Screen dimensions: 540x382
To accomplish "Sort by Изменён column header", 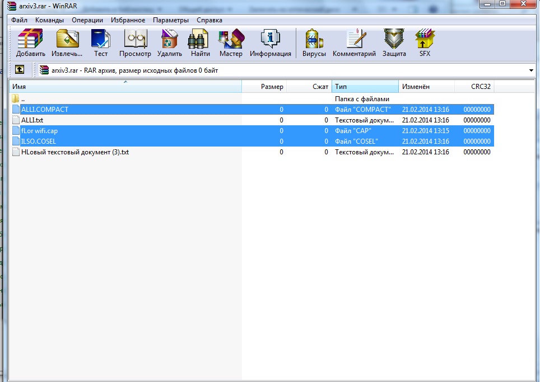I will coord(427,86).
